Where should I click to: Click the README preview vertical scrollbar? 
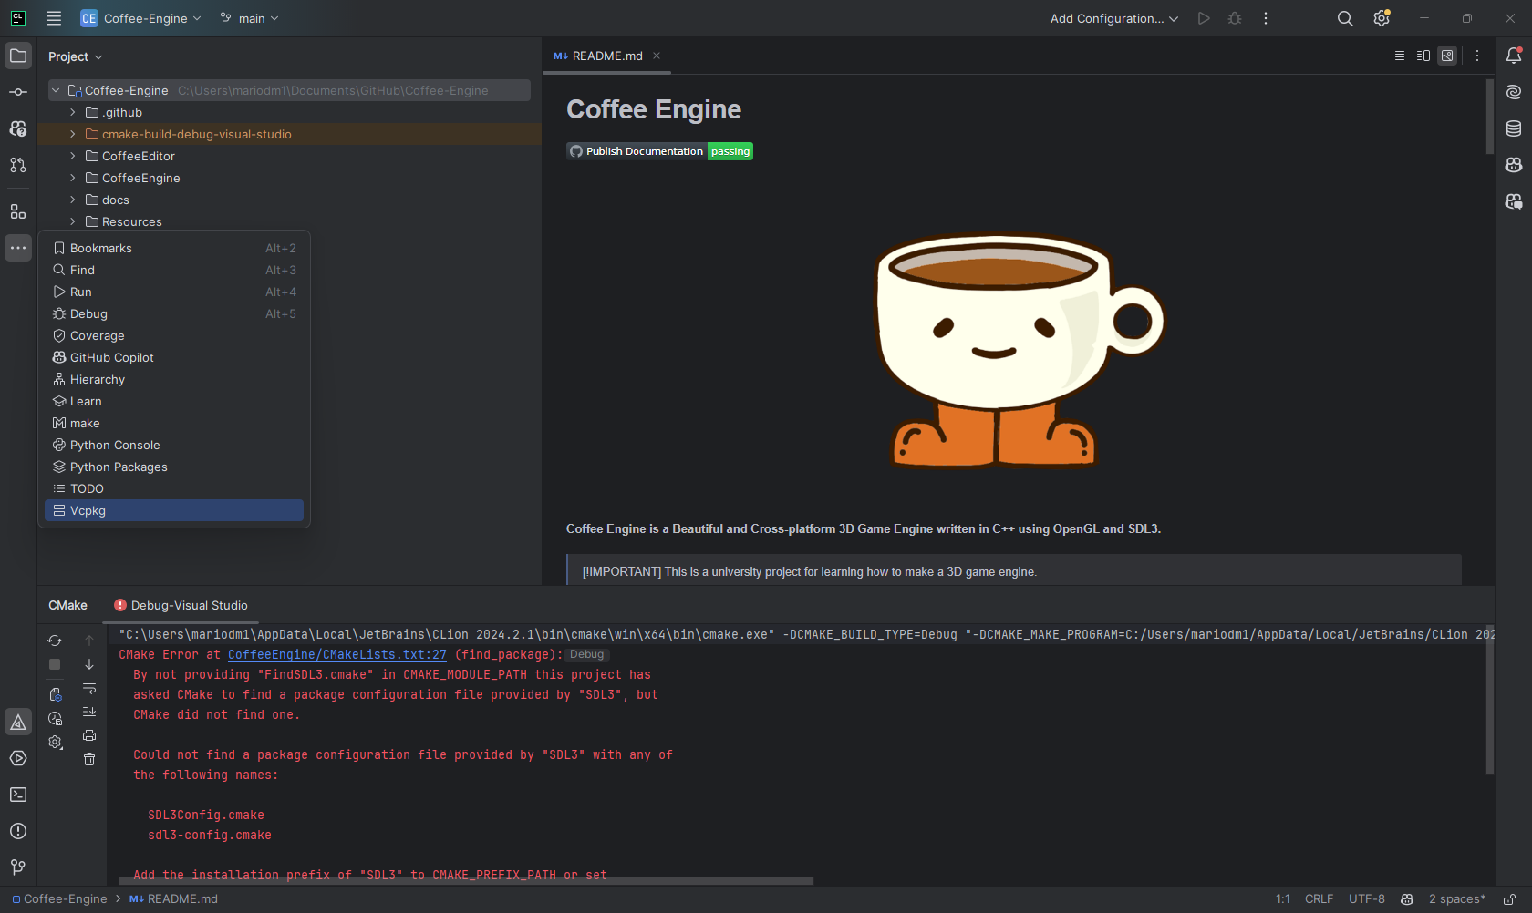click(x=1489, y=117)
